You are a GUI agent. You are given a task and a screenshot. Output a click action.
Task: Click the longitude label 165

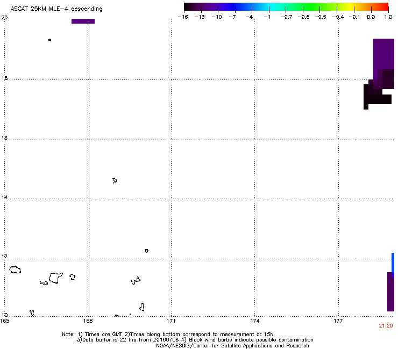(x=4, y=321)
